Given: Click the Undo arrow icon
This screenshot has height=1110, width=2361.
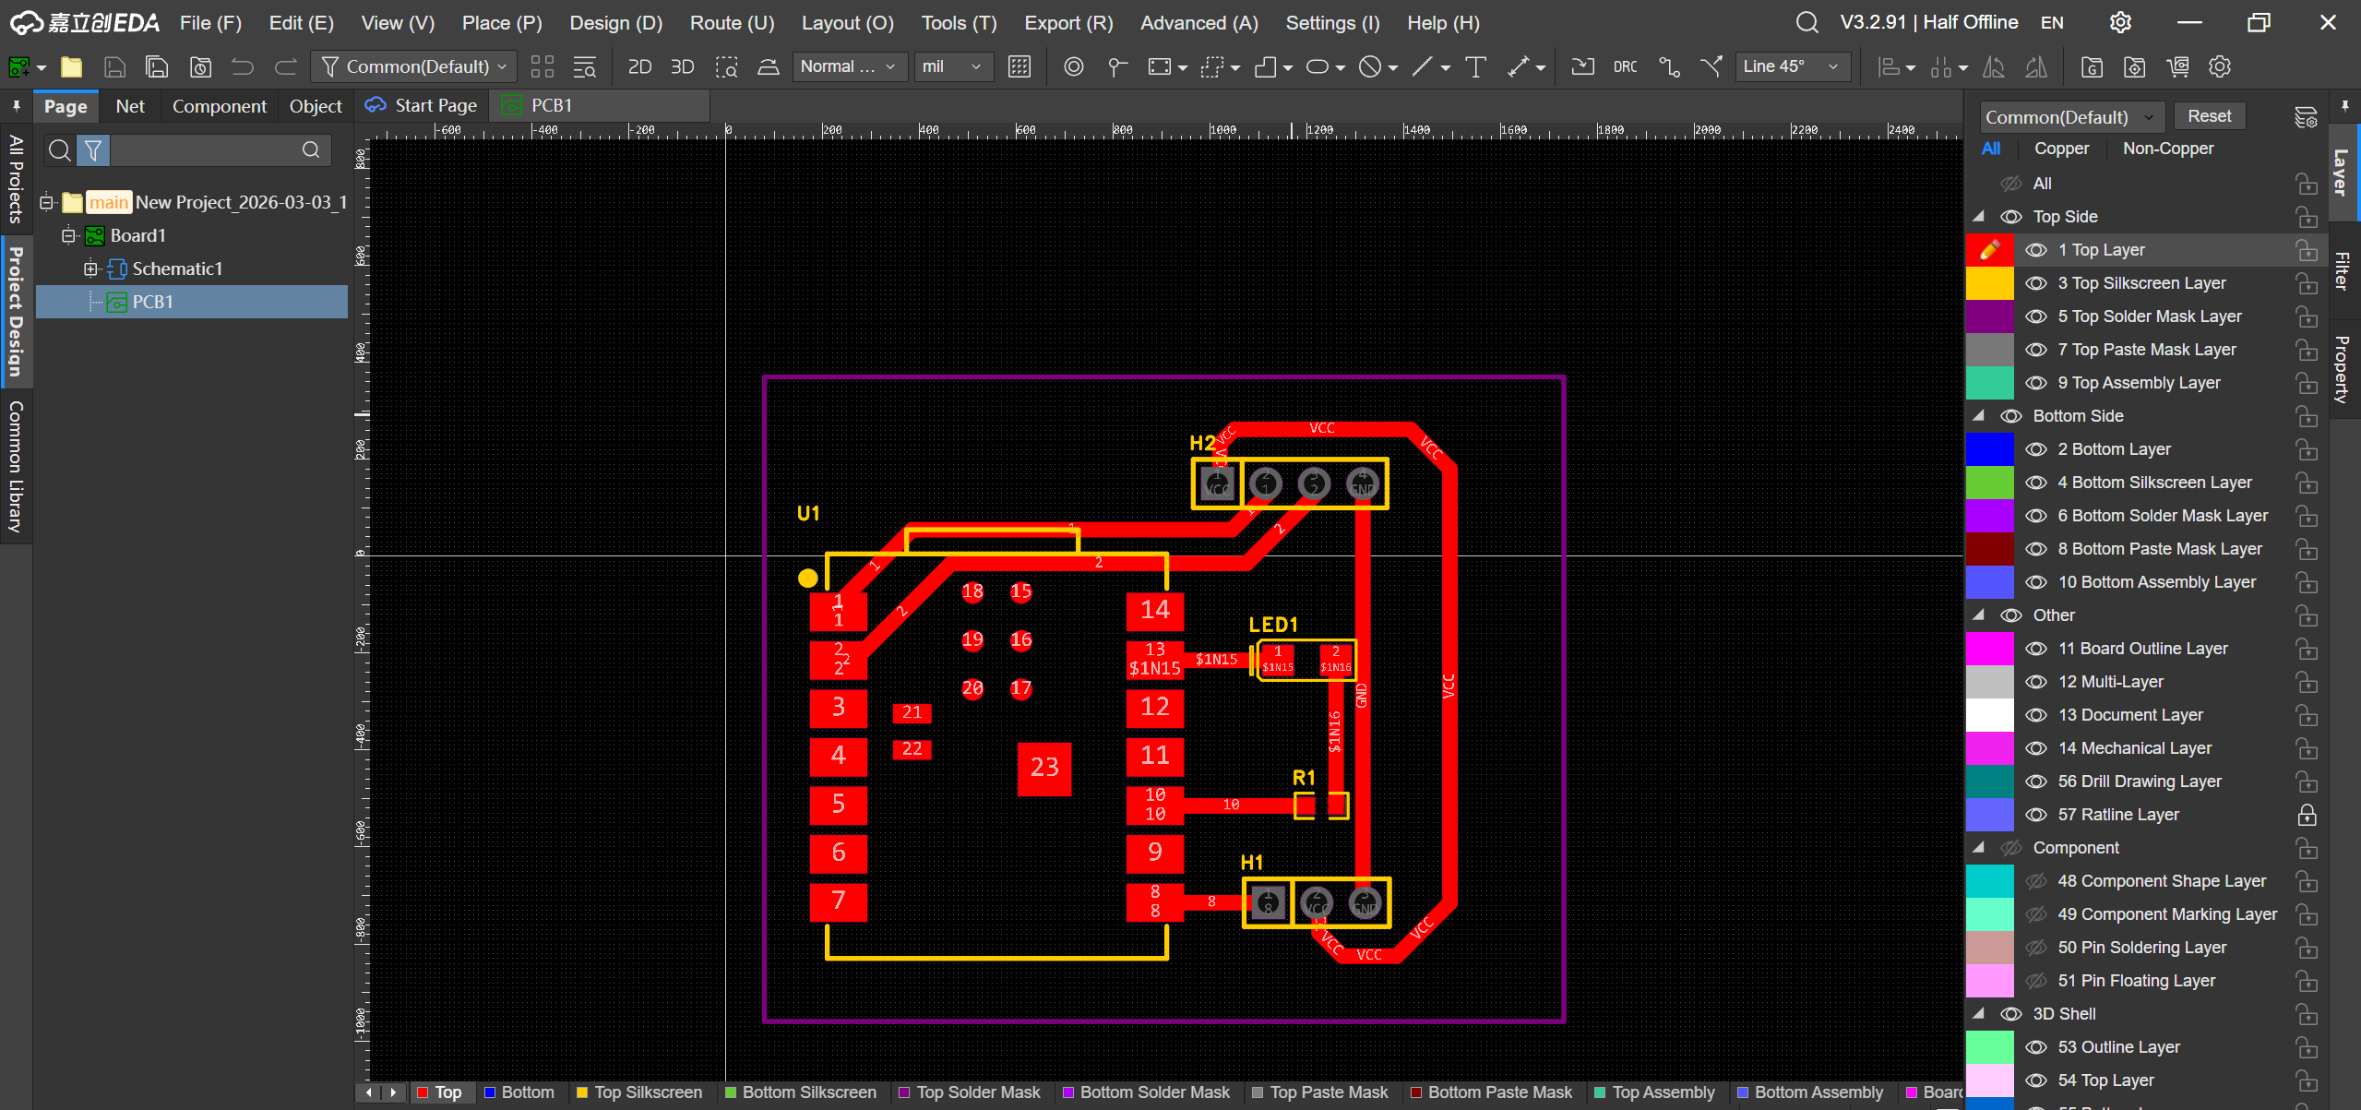Looking at the screenshot, I should click(243, 66).
